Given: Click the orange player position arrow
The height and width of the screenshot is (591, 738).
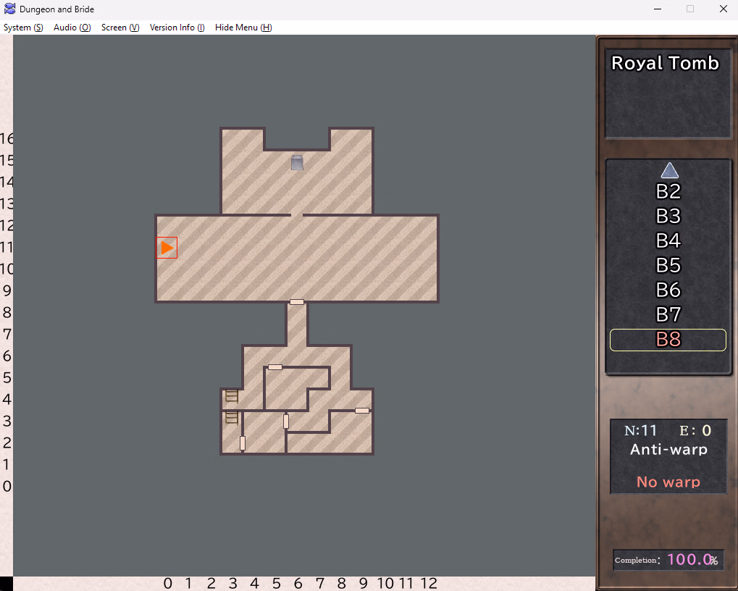Looking at the screenshot, I should pos(167,248).
